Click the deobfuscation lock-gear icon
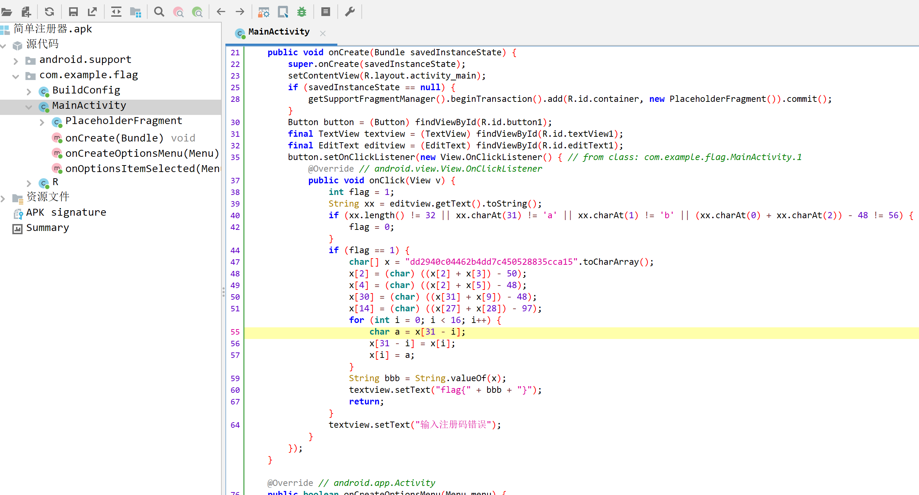Screen dimensions: 919x495 pos(264,12)
